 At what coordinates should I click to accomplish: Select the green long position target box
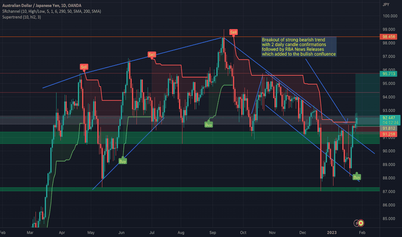pos(367,100)
